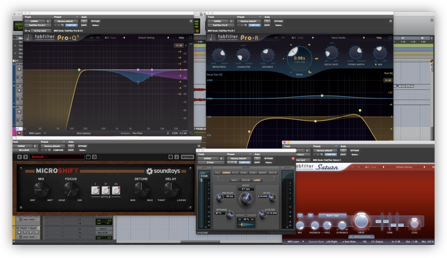This screenshot has height=258, width=447.
Task: Click the redo arrow in Pro-Q 3
Action: pos(97,38)
